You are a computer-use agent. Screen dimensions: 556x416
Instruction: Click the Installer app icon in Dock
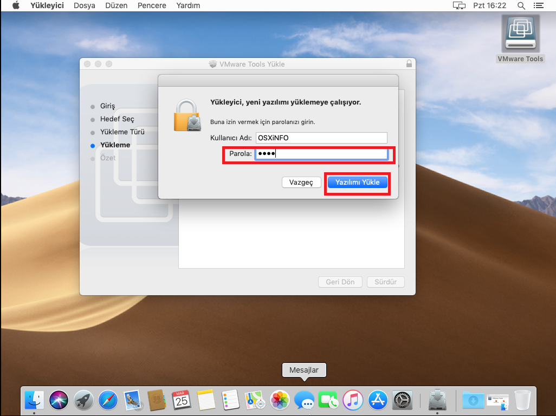437,400
